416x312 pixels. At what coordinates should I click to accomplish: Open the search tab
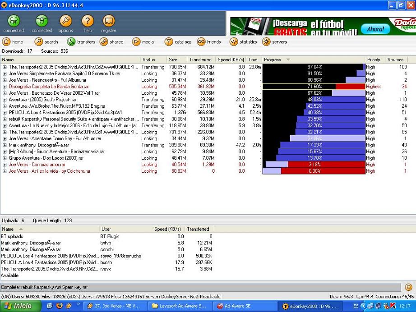[46, 42]
